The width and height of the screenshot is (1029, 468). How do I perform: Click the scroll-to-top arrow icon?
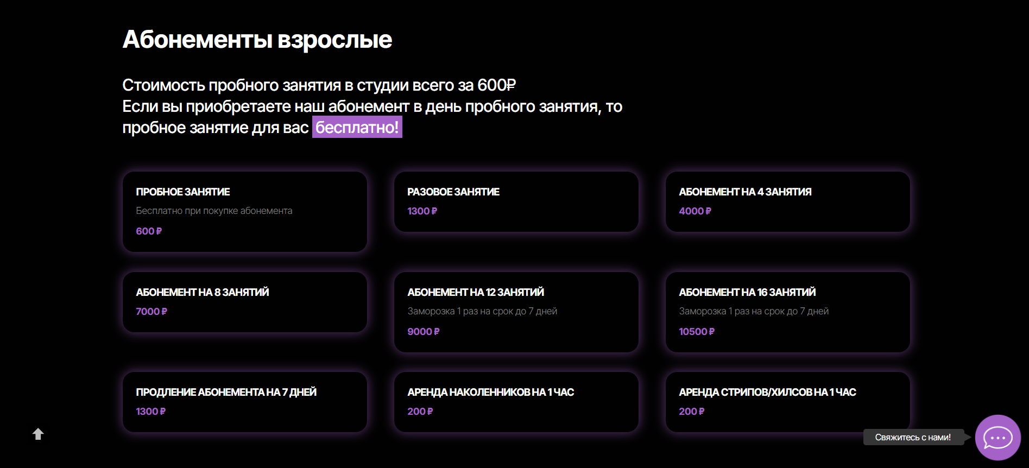click(x=38, y=434)
